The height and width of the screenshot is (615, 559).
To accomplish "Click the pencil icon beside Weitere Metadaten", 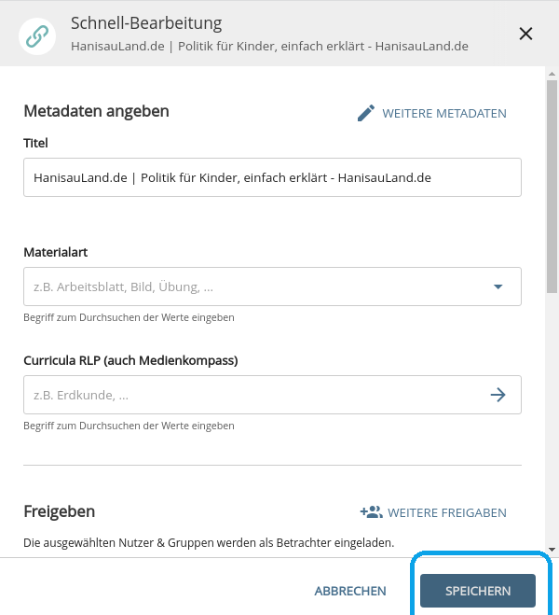I will (x=366, y=113).
